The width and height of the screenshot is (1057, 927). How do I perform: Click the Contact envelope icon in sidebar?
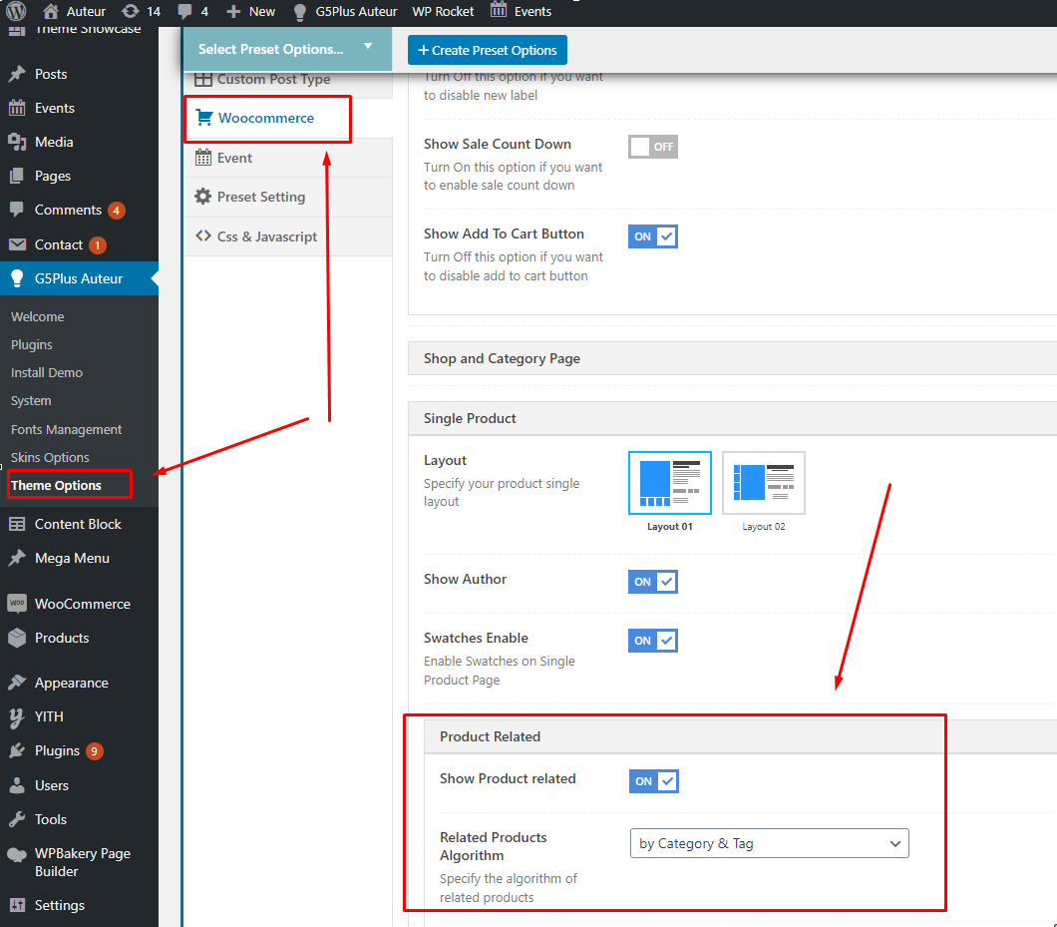point(17,244)
